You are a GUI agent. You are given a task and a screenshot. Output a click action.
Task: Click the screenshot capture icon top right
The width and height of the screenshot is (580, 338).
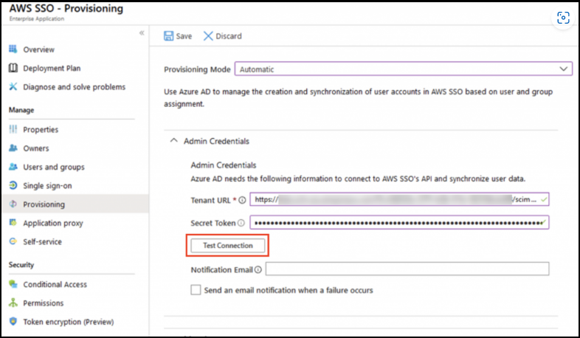coord(563,18)
